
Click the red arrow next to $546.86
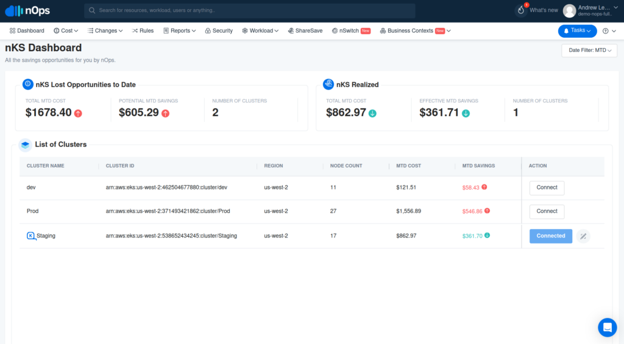[x=487, y=211]
